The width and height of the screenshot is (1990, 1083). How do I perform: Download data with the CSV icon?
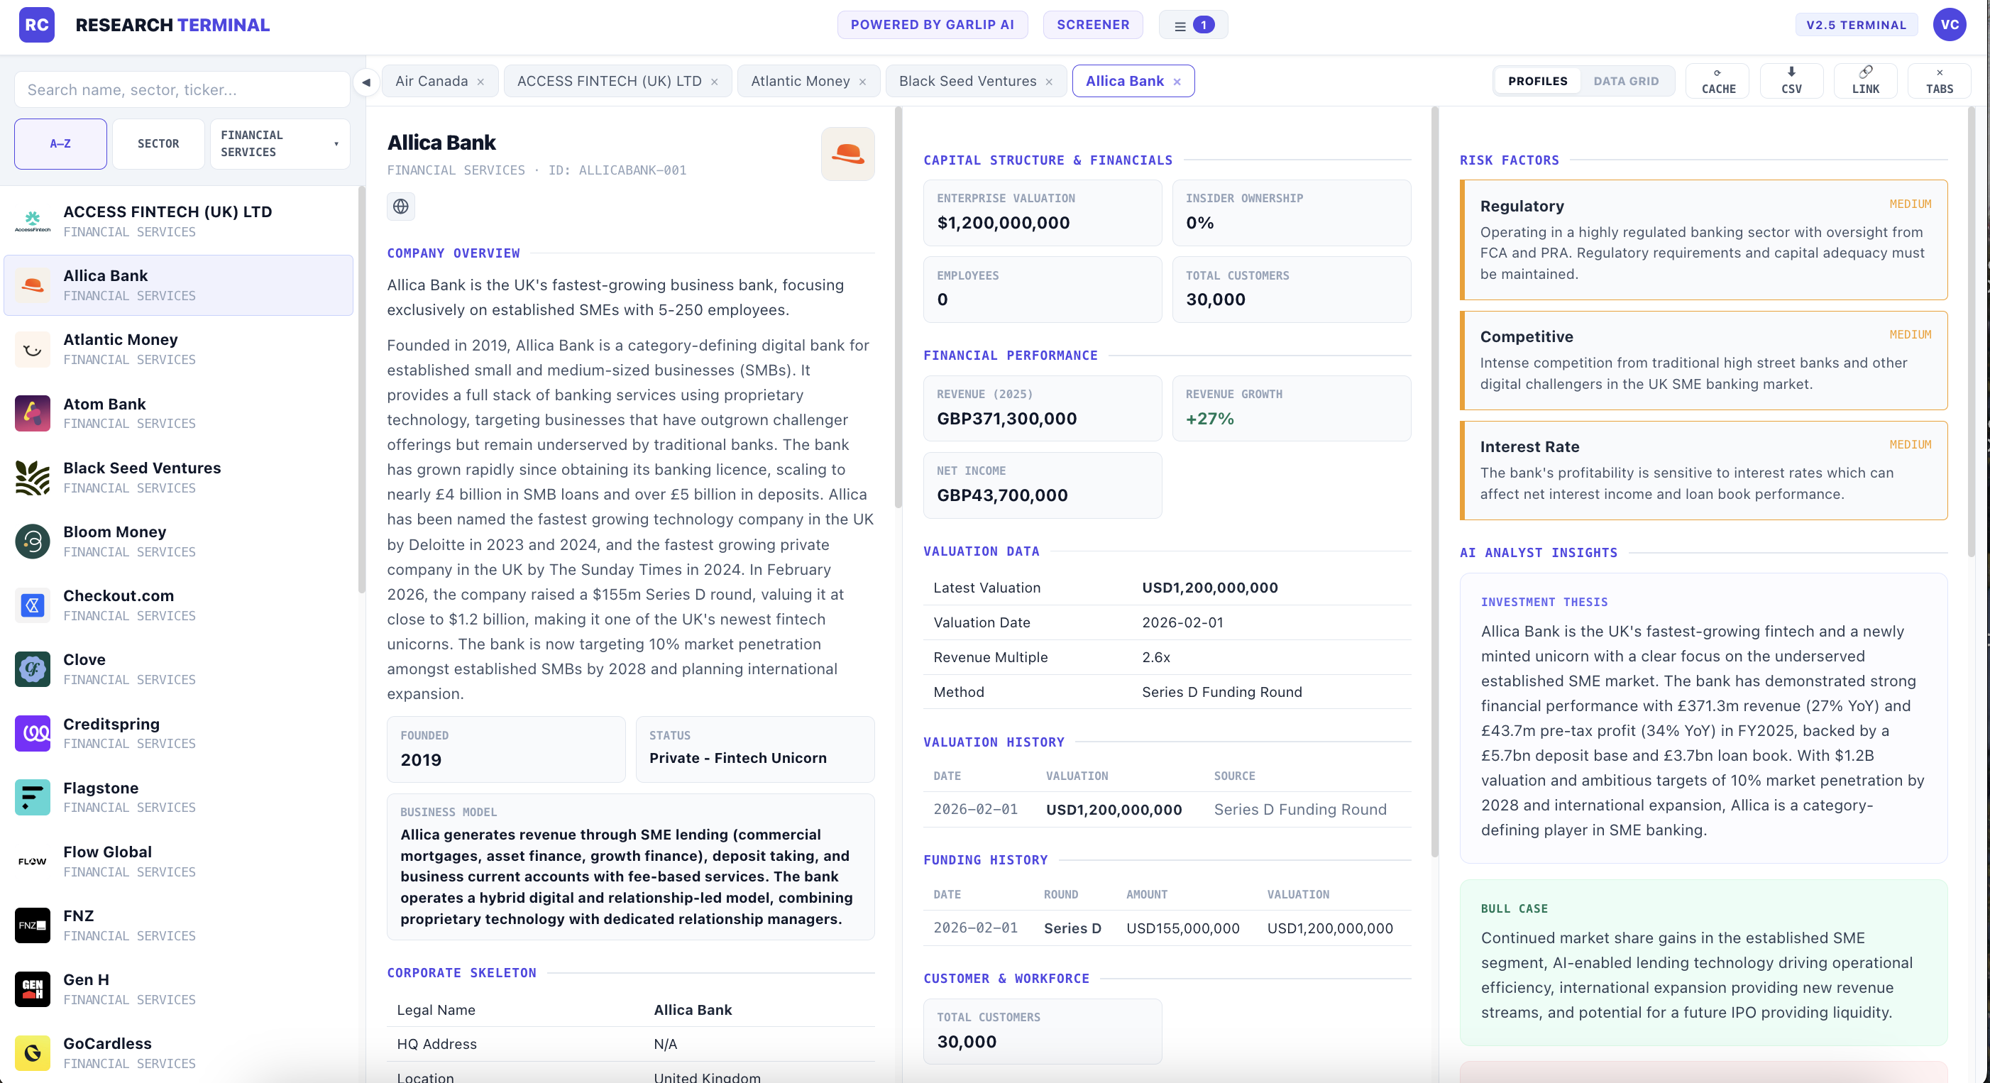click(x=1791, y=81)
